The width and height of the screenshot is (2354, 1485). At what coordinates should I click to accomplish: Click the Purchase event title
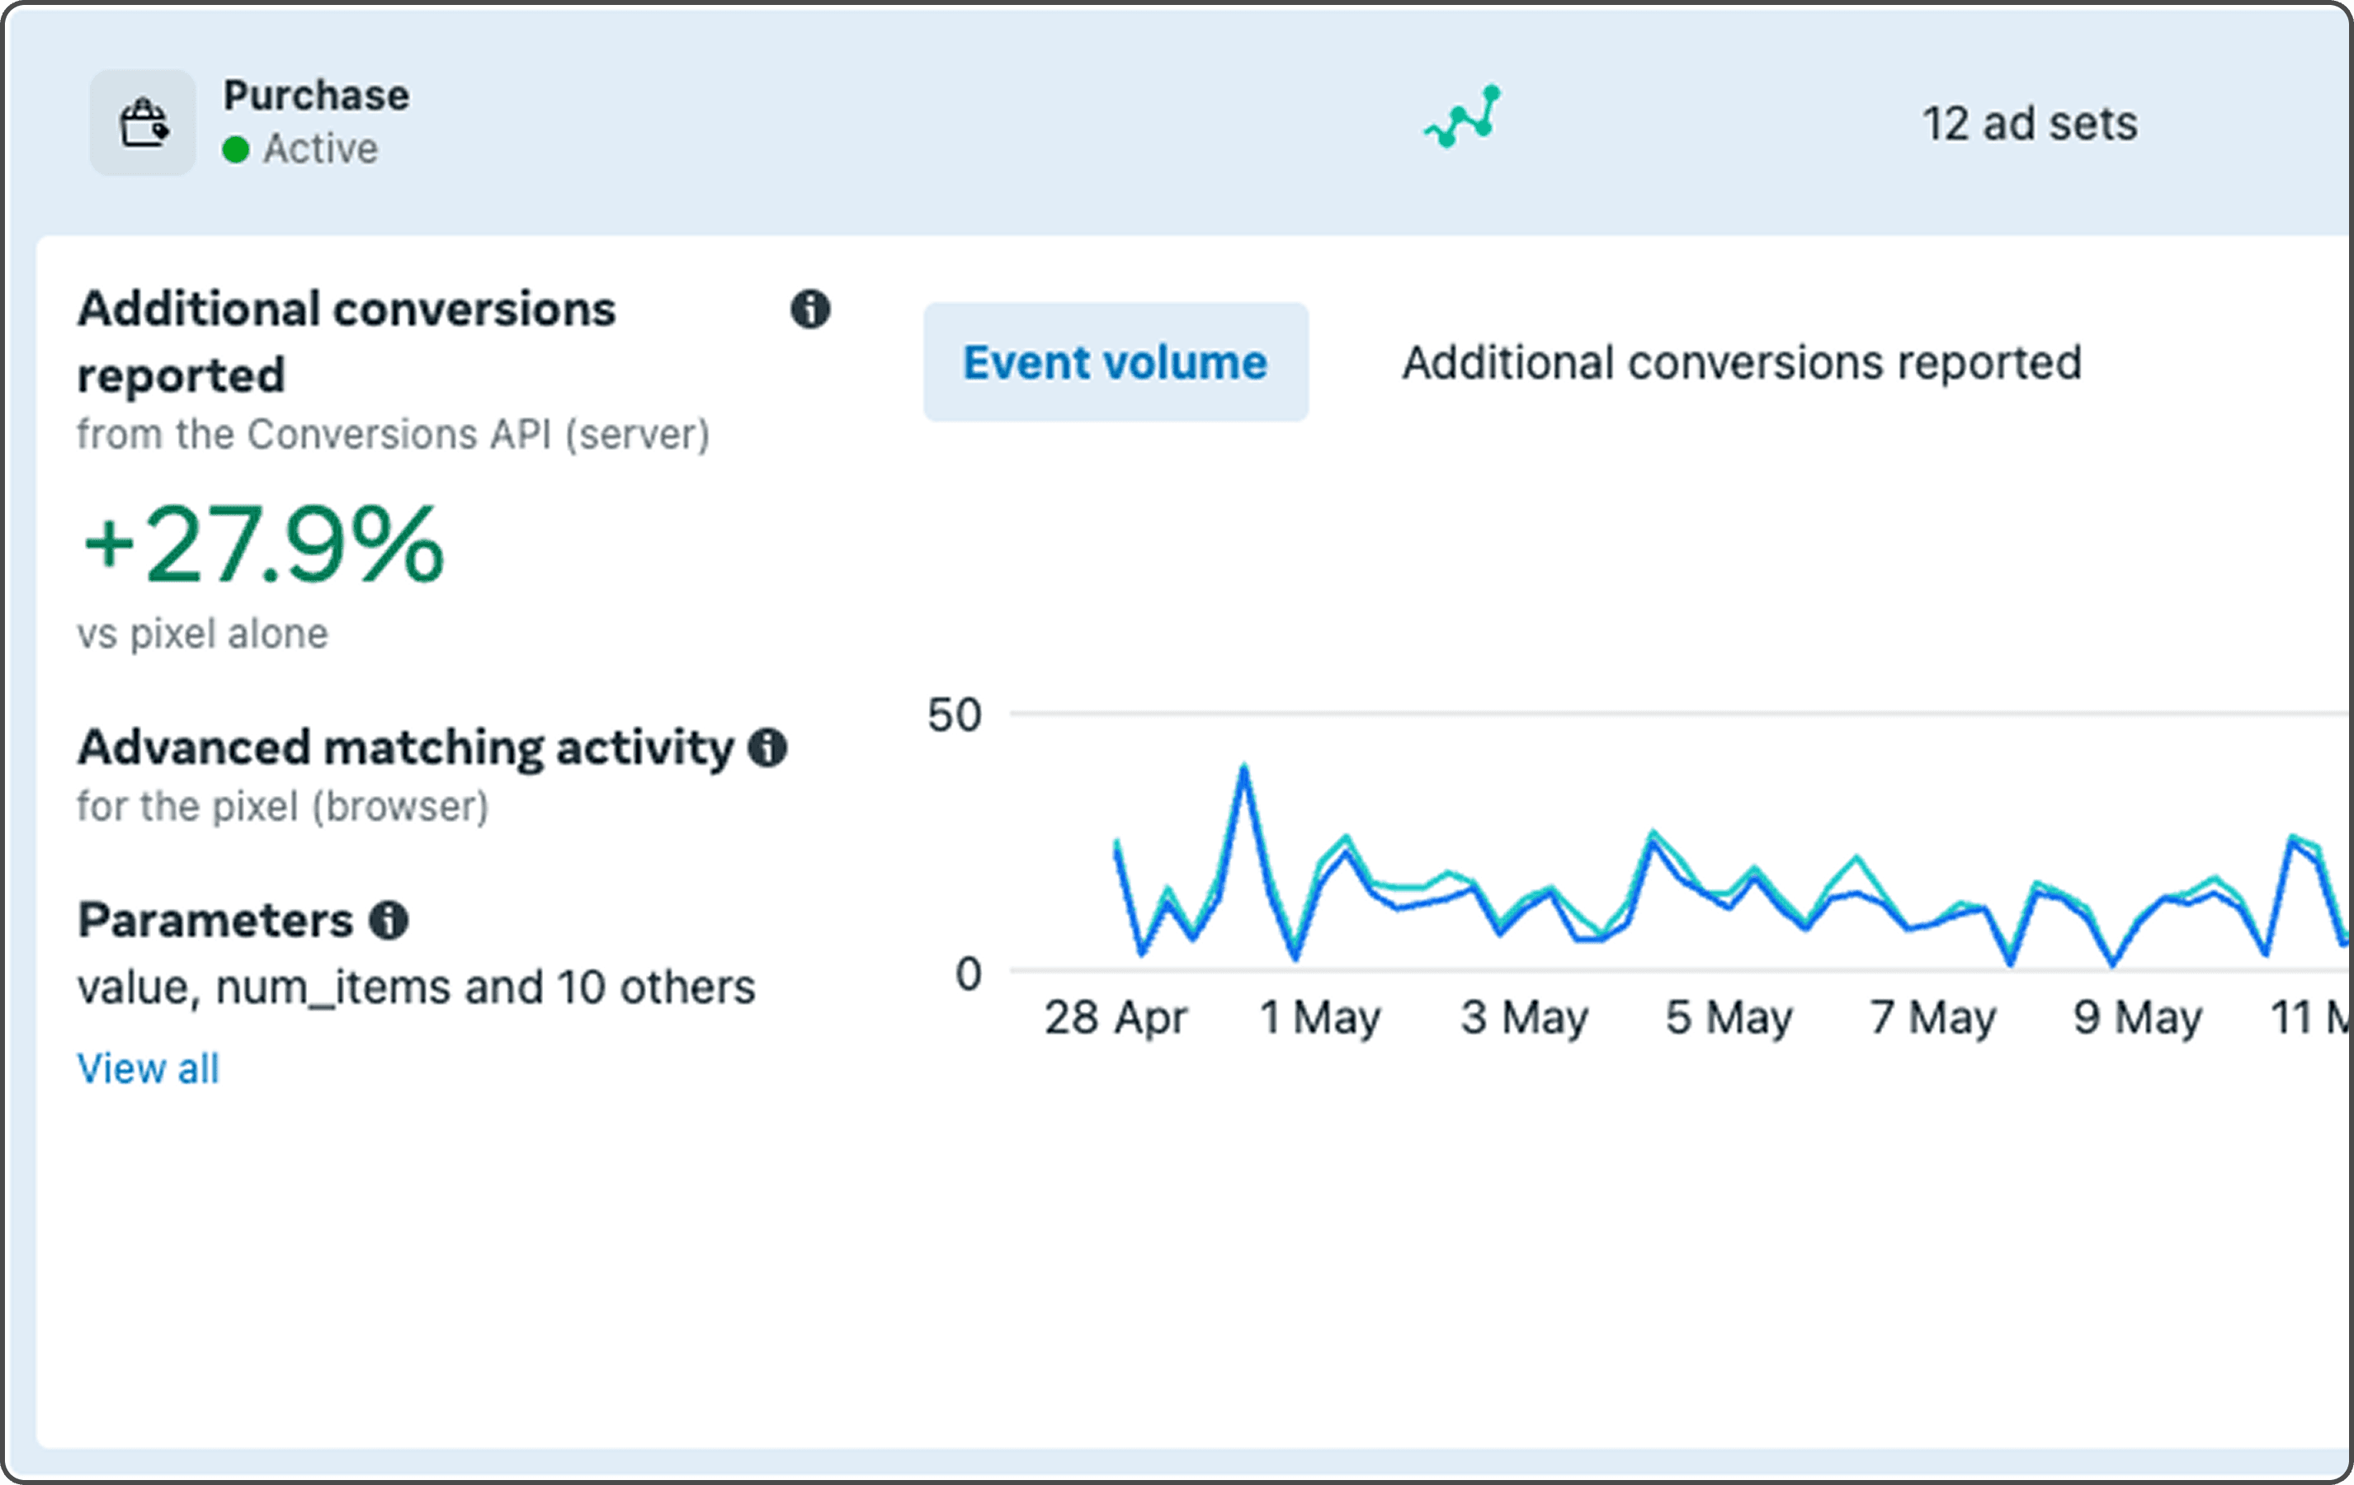point(316,95)
